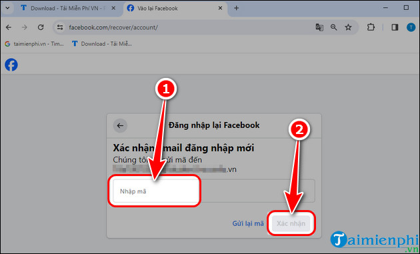Open the Google Translate page icon
The width and height of the screenshot is (420, 254).
(319, 27)
